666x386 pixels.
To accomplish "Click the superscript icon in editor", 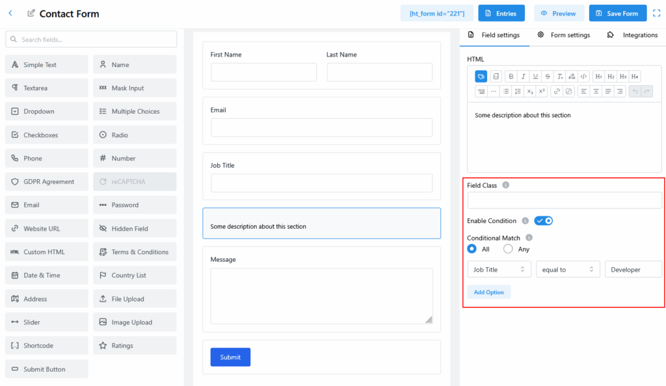I will pos(542,92).
